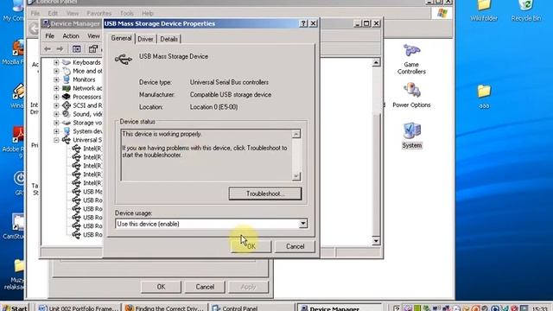Click the help question mark button
The width and height of the screenshot is (553, 311).
(x=303, y=23)
